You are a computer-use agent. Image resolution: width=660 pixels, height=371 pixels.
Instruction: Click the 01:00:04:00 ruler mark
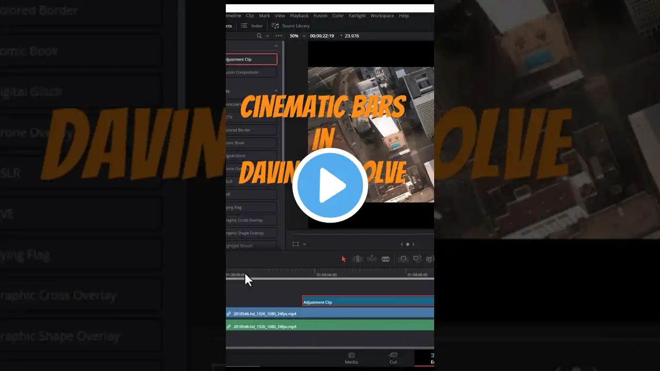click(327, 275)
